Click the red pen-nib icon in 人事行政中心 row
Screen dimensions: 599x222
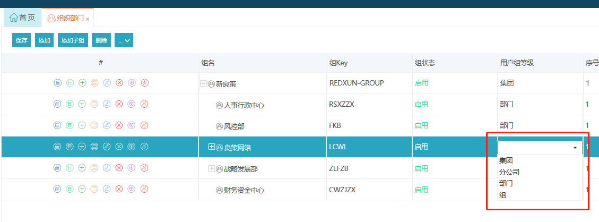[144, 104]
